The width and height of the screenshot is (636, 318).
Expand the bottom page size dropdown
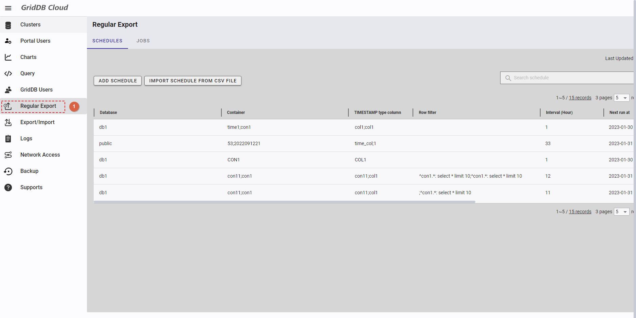coord(621,212)
